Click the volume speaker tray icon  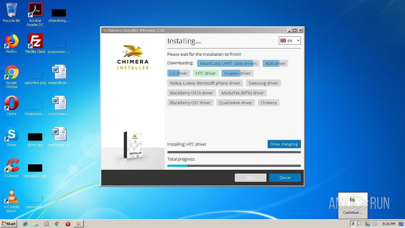375,224
